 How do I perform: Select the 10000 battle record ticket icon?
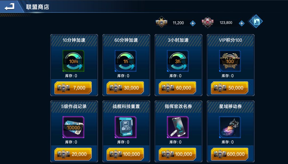tap(73, 127)
